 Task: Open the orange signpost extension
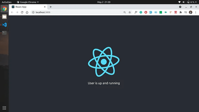[x=171, y=12]
